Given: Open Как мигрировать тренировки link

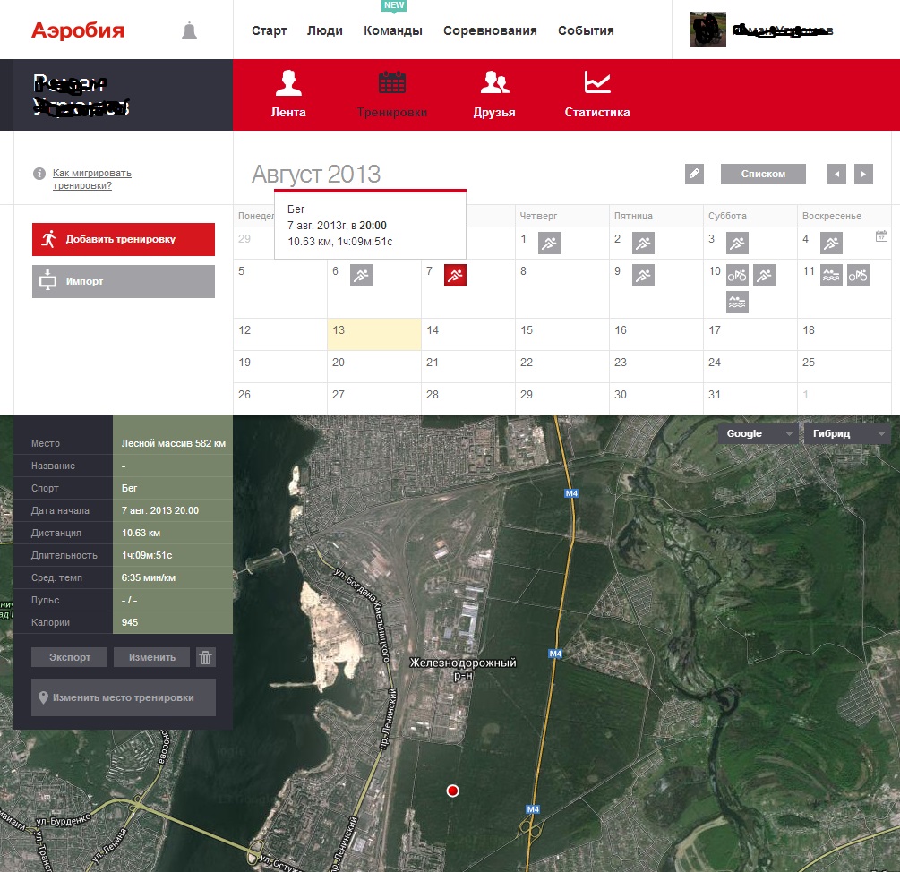Looking at the screenshot, I should pyautogui.click(x=92, y=179).
